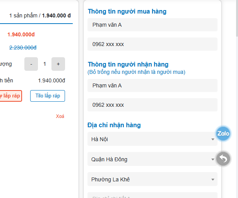This screenshot has height=198, width=238.
Task: Click the crossed-out 2.230.000đ original price
Action: click(22, 48)
